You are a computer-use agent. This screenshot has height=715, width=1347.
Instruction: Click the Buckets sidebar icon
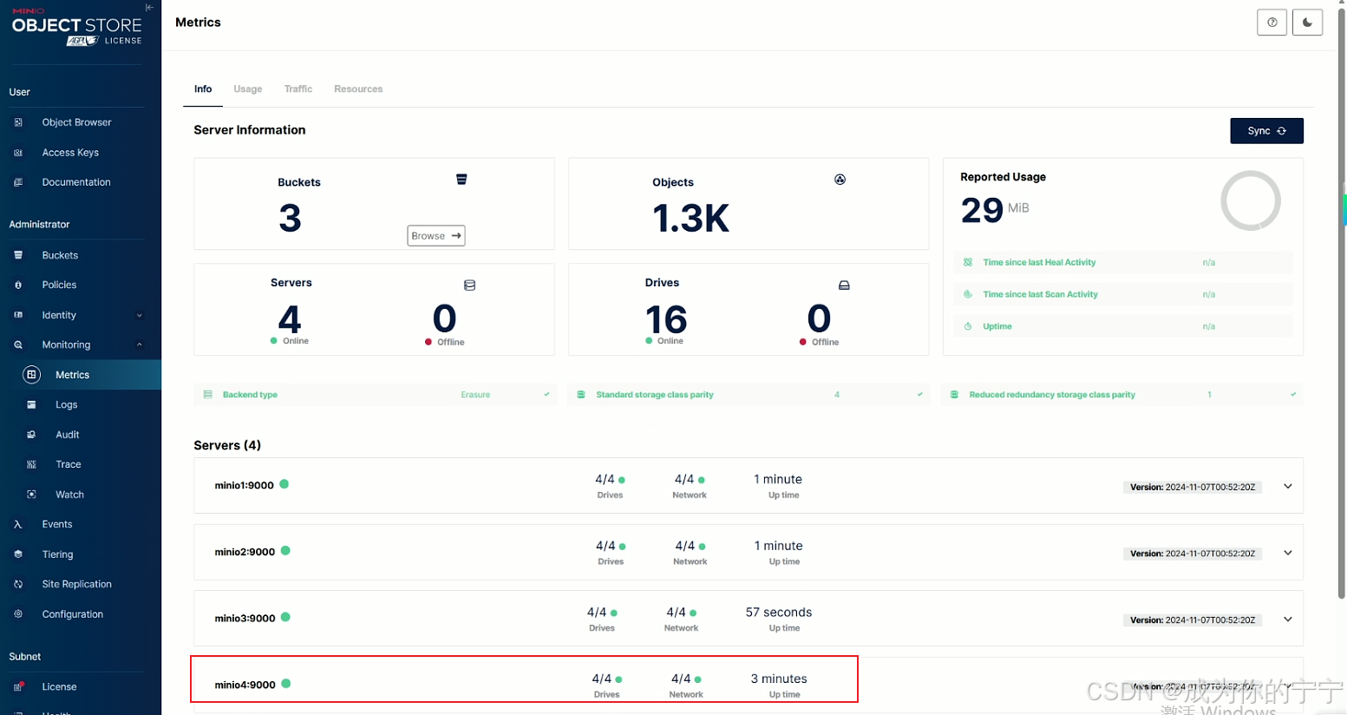pyautogui.click(x=18, y=255)
